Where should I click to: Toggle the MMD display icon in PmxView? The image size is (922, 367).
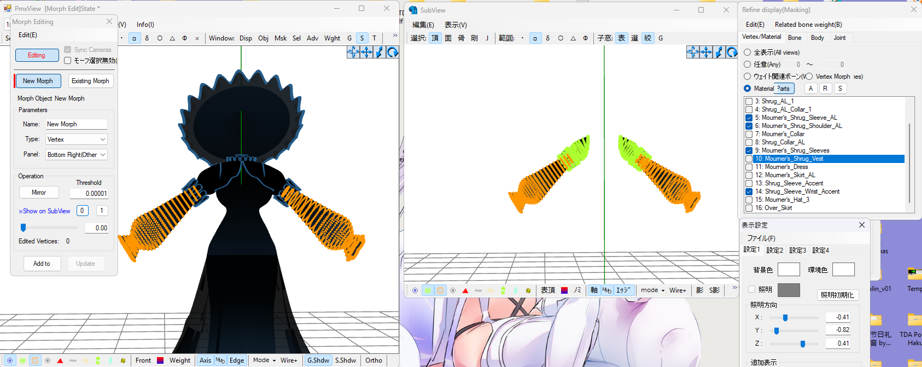click(x=220, y=360)
